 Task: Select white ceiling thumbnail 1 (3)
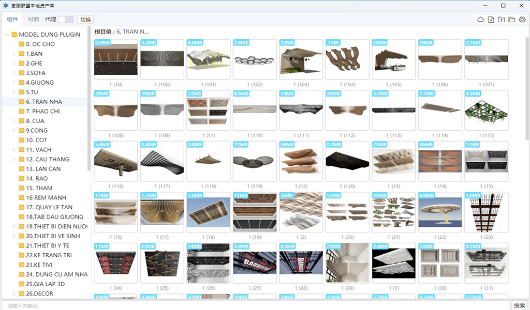coord(393,263)
